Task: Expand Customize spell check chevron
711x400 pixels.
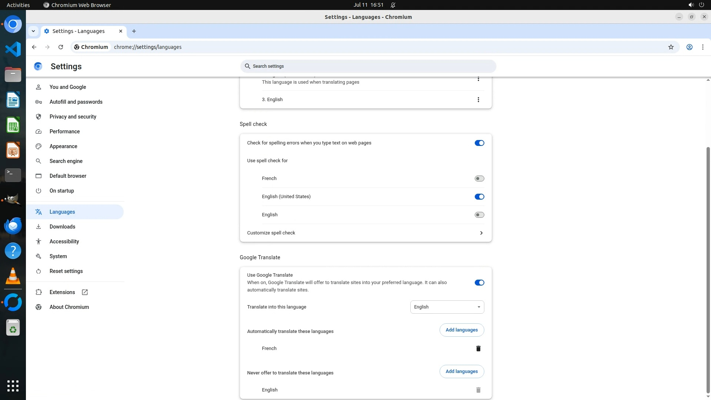Action: (x=481, y=233)
